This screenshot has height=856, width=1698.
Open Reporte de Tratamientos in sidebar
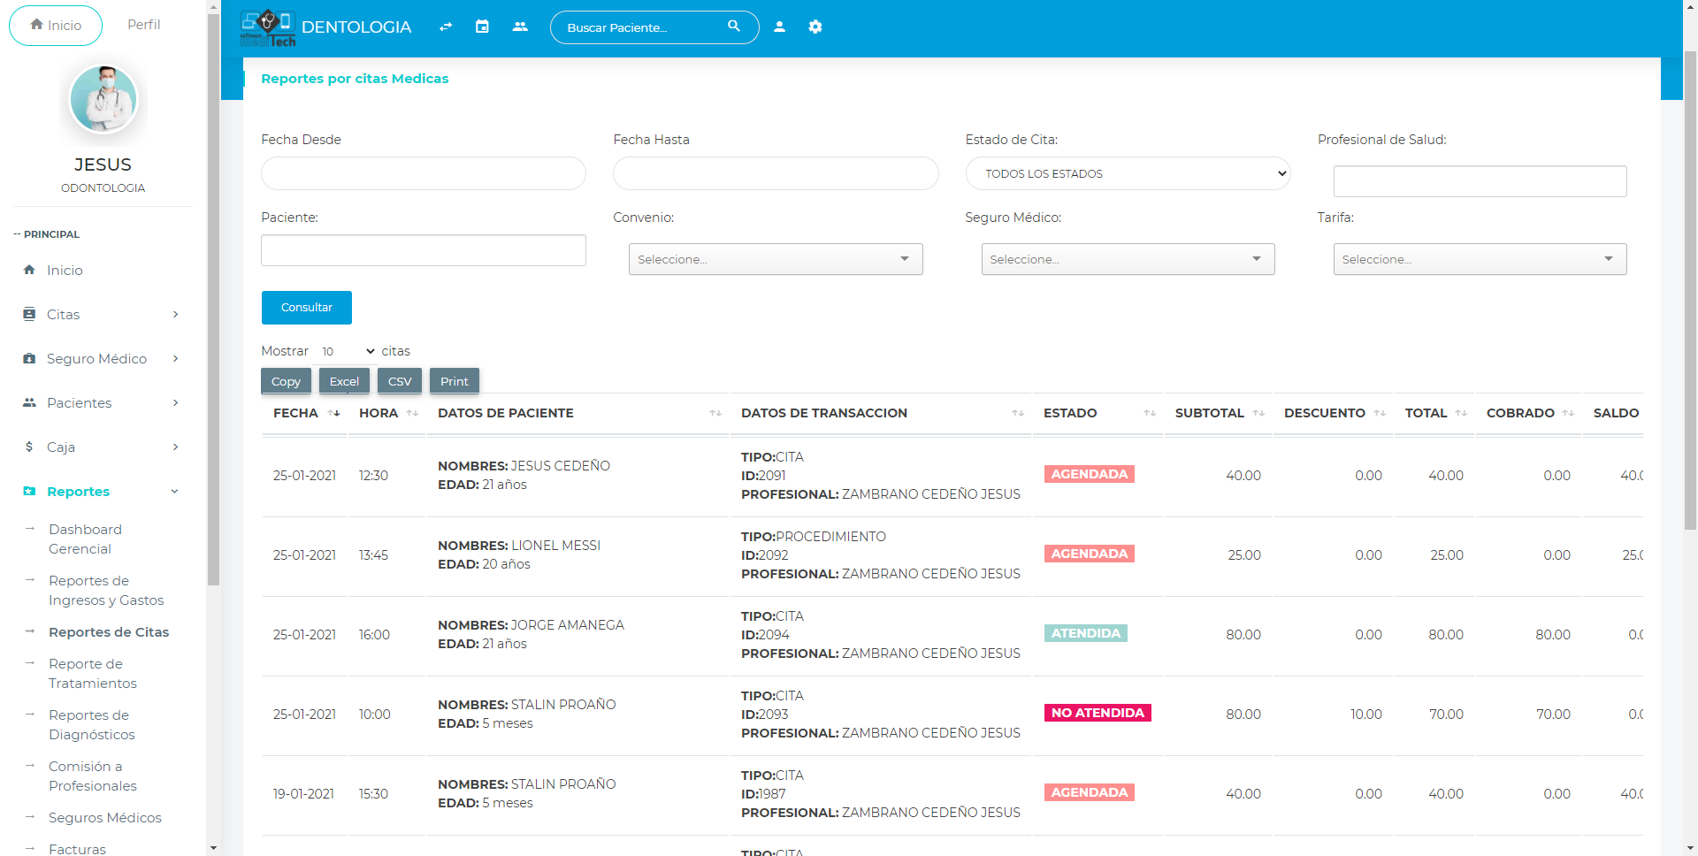click(93, 674)
